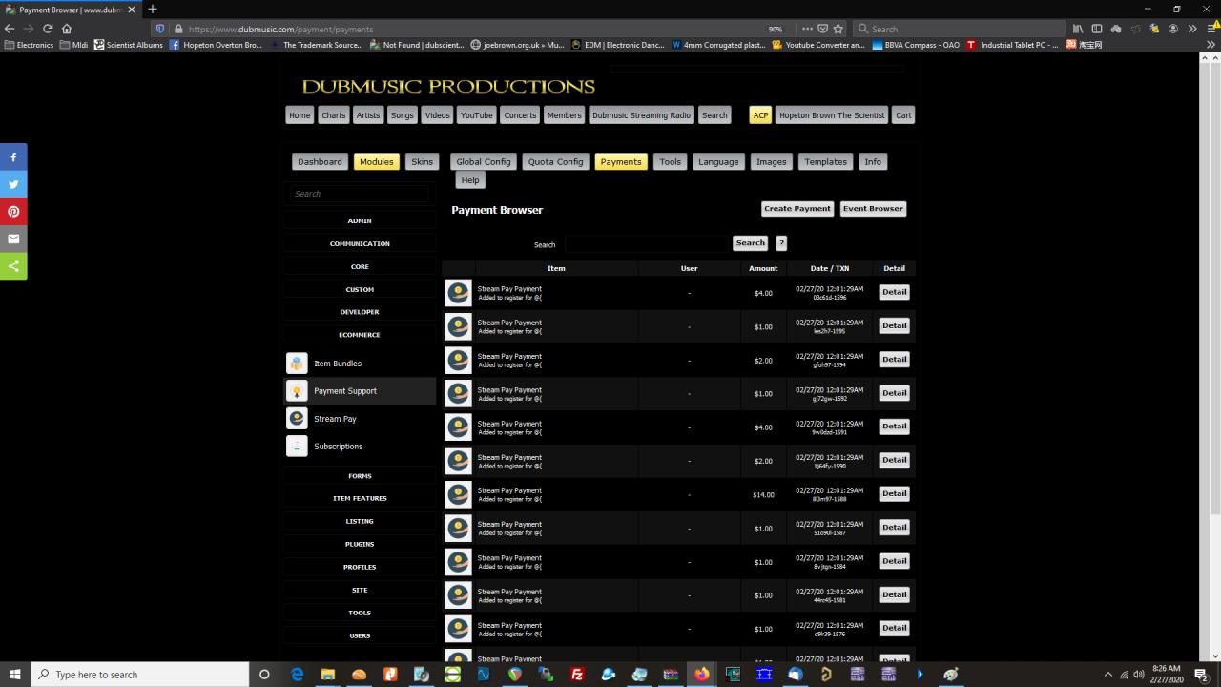Open the Modules tab
This screenshot has height=687, width=1221.
point(376,162)
